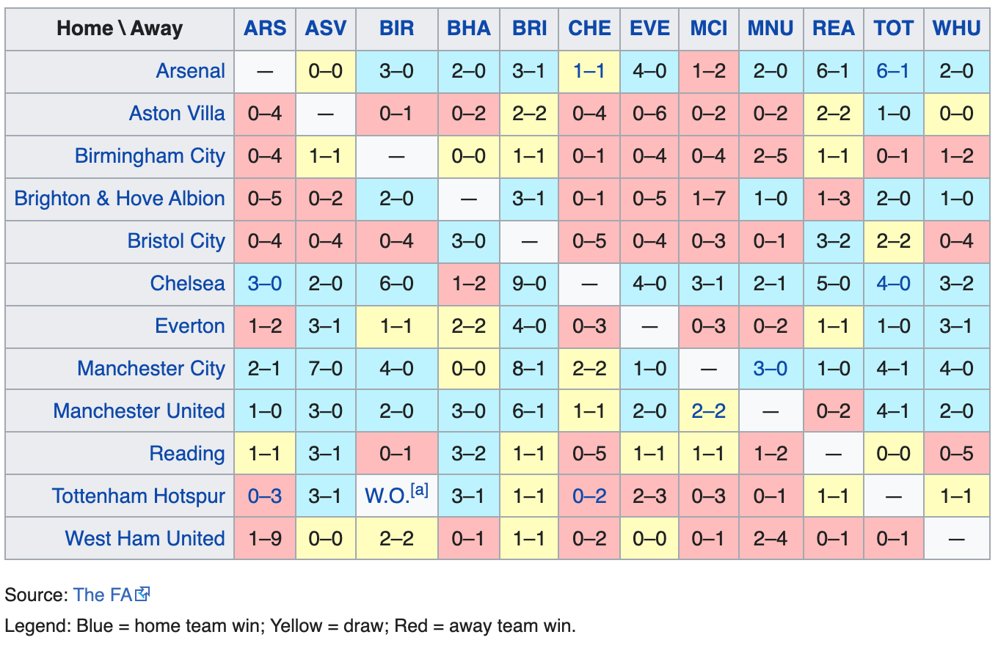
Task: Open the Manchester United team page
Action: pos(139,411)
